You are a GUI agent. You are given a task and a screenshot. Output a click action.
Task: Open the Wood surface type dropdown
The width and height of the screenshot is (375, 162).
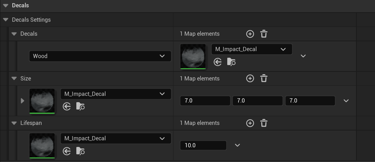(x=100, y=56)
